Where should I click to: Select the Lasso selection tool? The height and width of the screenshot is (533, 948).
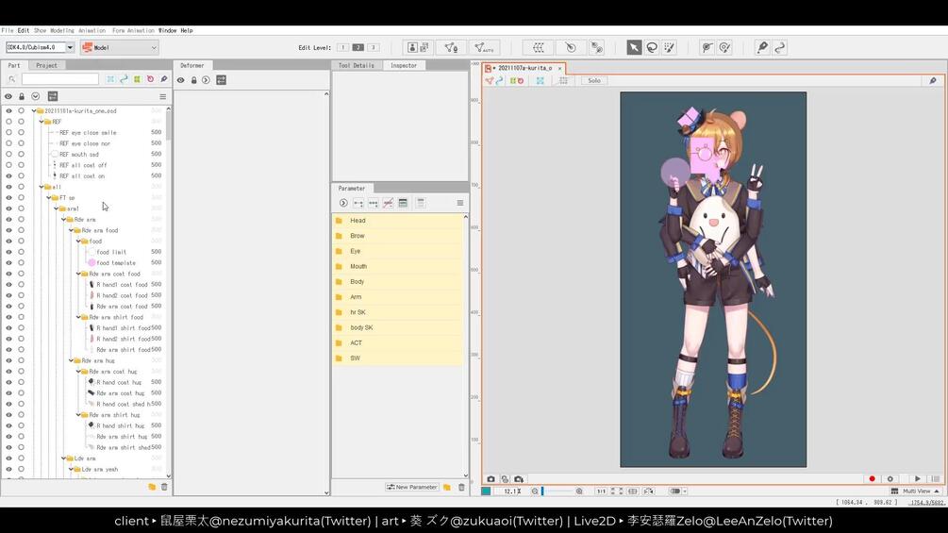[x=652, y=47]
